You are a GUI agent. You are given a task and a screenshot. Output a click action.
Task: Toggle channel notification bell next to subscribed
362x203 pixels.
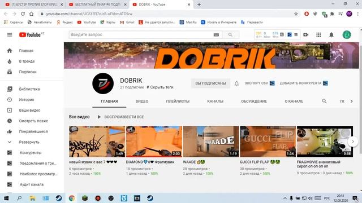[236, 83]
